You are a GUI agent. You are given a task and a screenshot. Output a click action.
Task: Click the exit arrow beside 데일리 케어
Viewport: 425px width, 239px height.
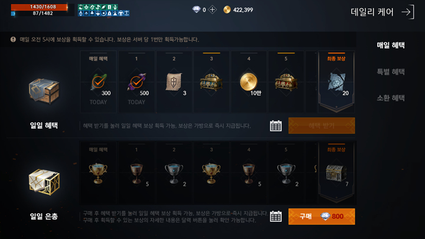coord(408,12)
